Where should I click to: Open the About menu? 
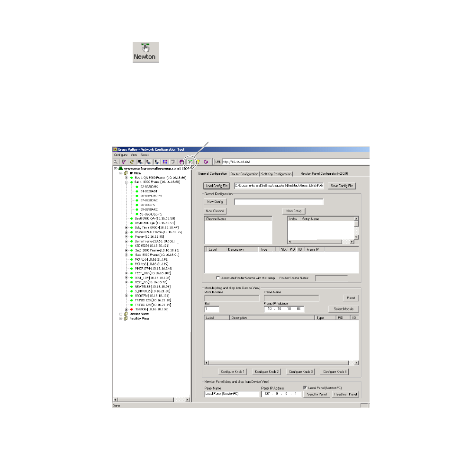click(x=145, y=155)
